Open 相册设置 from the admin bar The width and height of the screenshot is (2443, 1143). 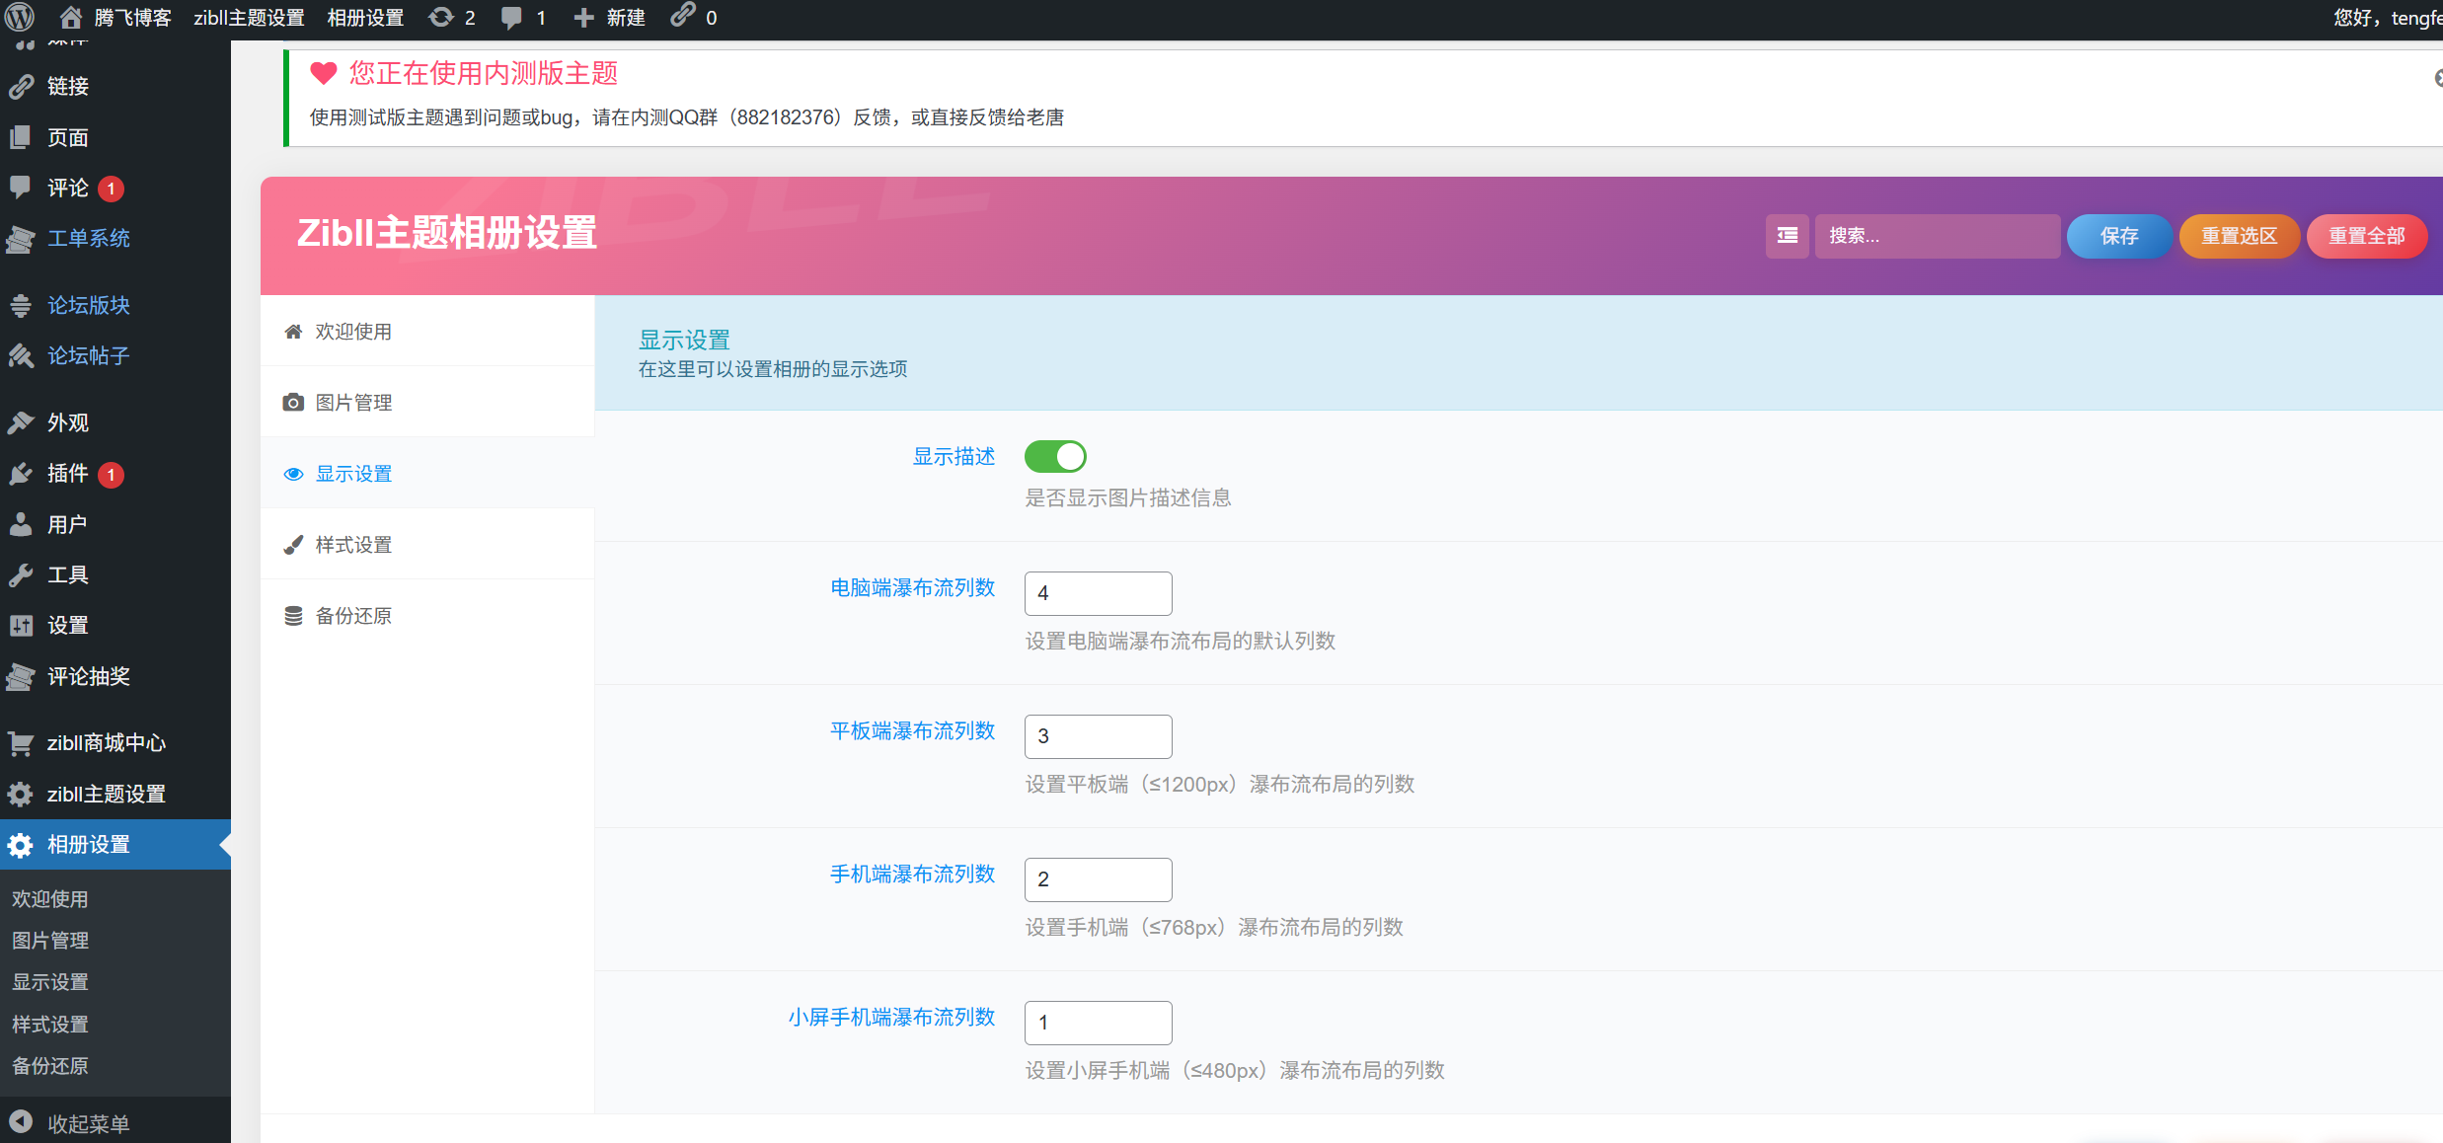tap(365, 17)
